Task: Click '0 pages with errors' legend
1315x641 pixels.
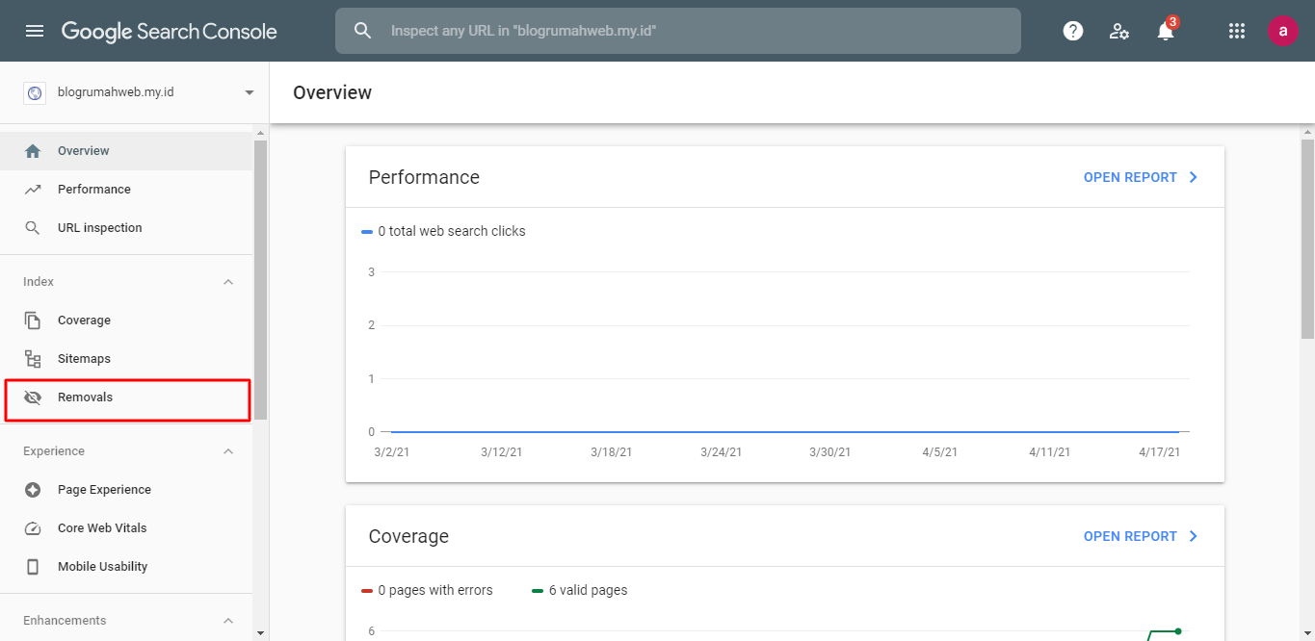Action: pos(427,590)
